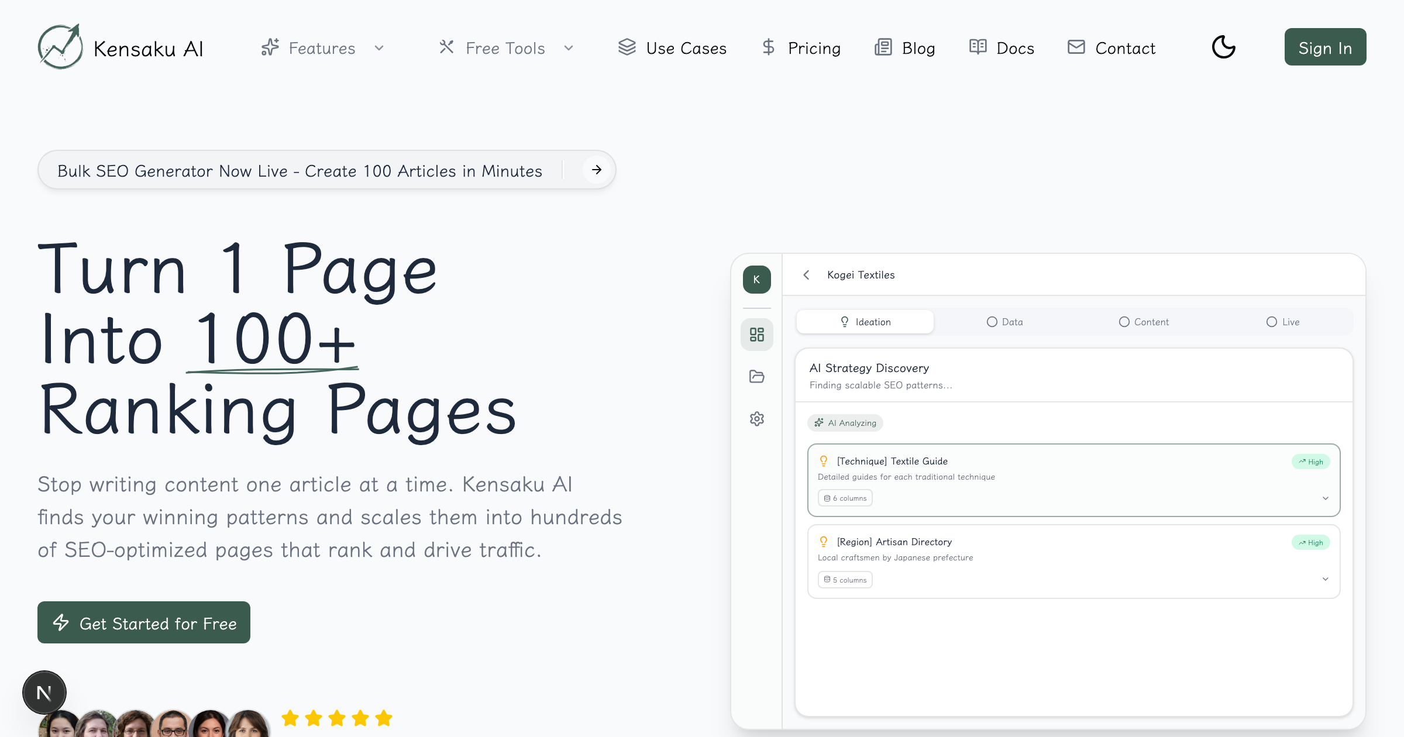
Task: Go back using Kogei Textiles chevron
Action: click(x=807, y=275)
